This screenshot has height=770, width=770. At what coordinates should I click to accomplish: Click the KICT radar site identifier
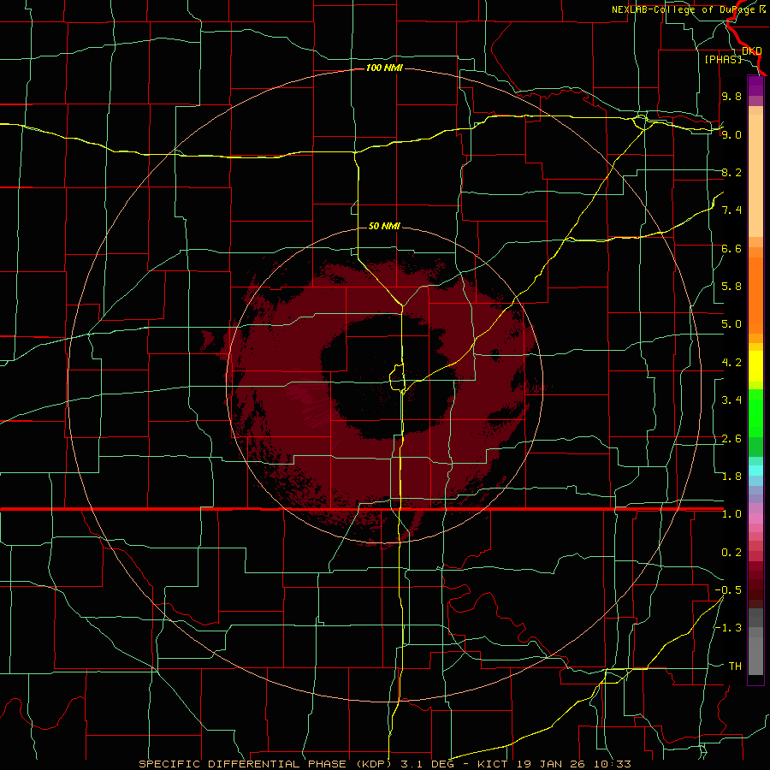point(492,764)
